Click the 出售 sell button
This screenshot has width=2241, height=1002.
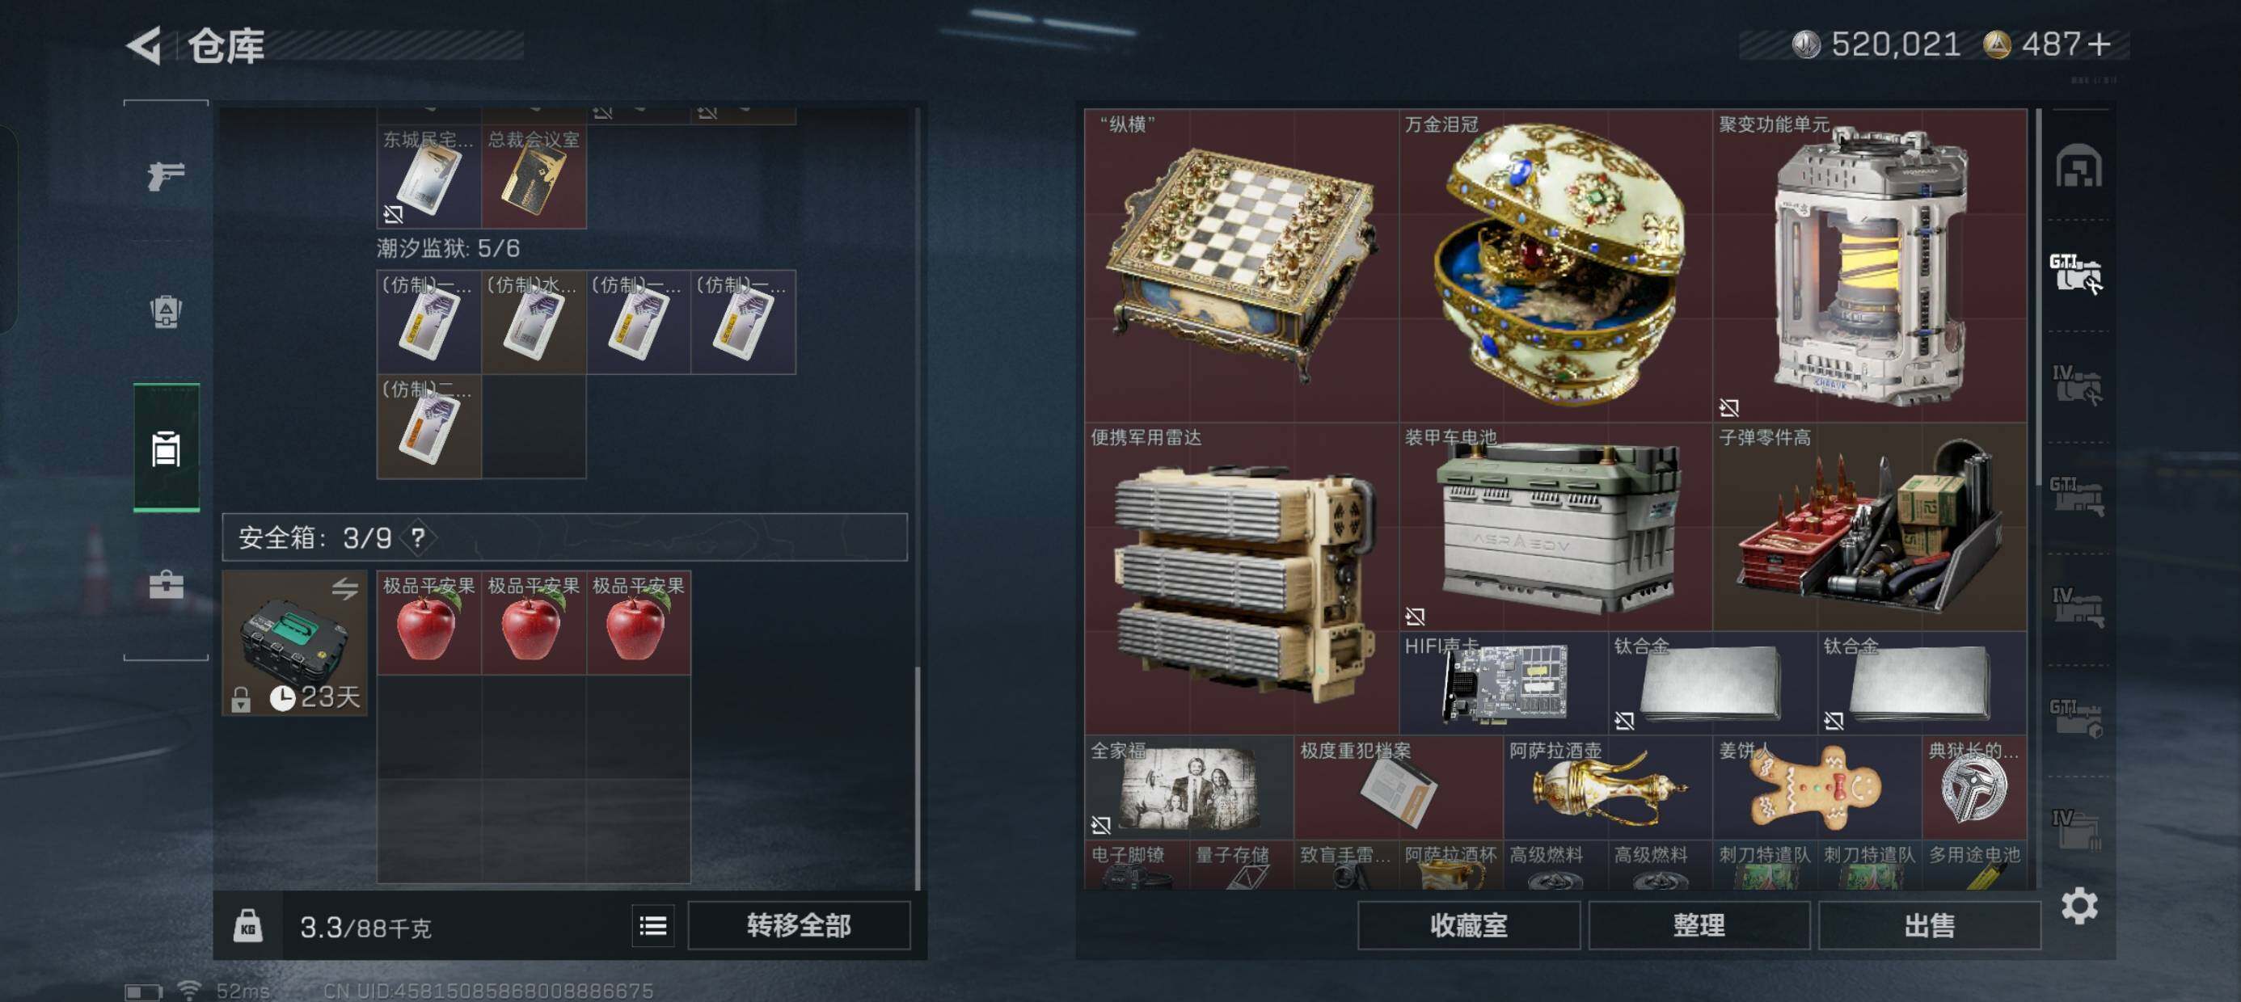click(x=1930, y=925)
